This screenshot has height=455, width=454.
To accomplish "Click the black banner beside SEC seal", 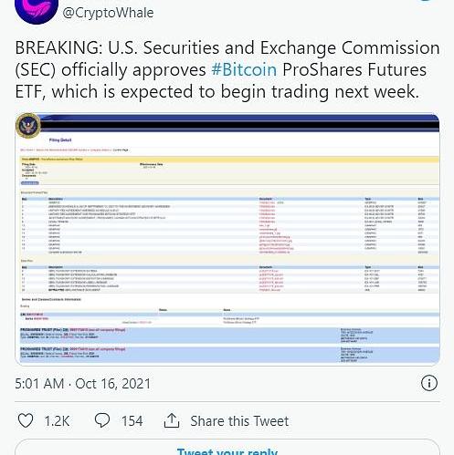I will 239,125.
